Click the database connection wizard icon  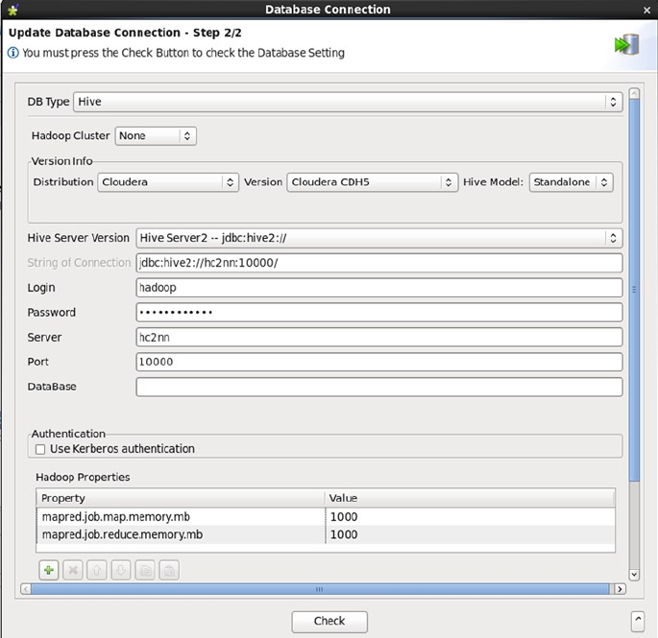pos(626,44)
